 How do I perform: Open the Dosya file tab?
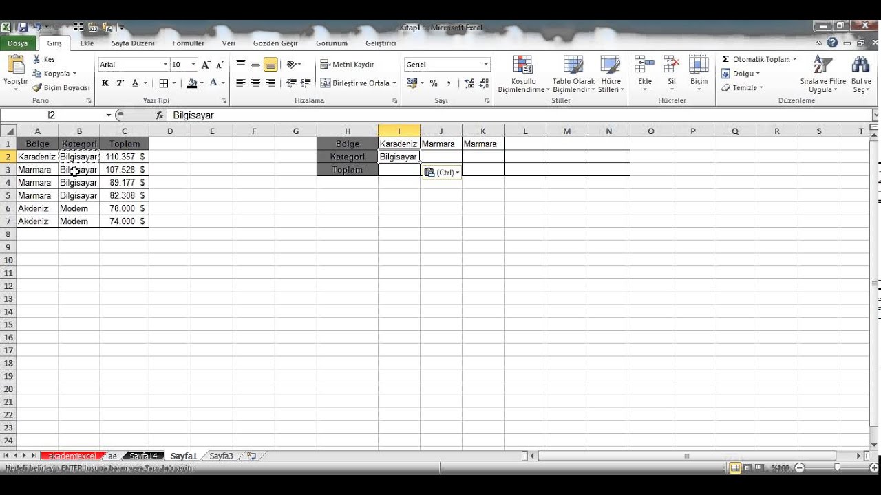point(18,43)
